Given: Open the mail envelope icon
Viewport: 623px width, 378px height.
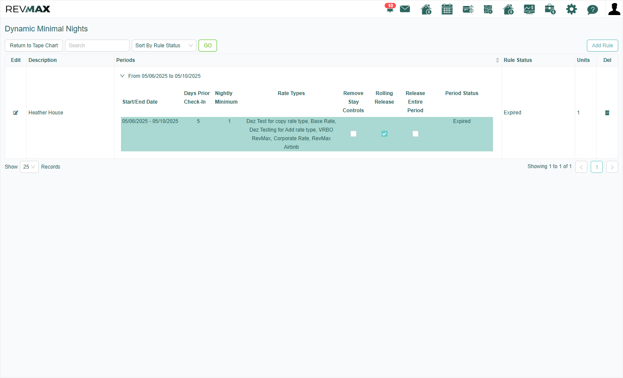Looking at the screenshot, I should [x=405, y=9].
